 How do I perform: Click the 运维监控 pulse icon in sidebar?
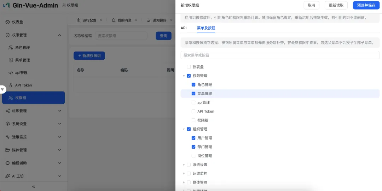tap(7, 137)
